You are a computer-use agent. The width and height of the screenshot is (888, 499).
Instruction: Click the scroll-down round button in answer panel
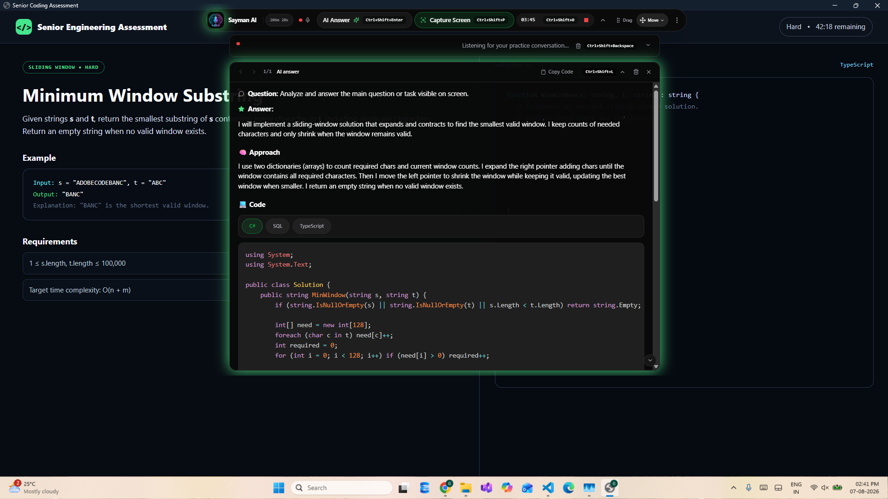(x=650, y=360)
